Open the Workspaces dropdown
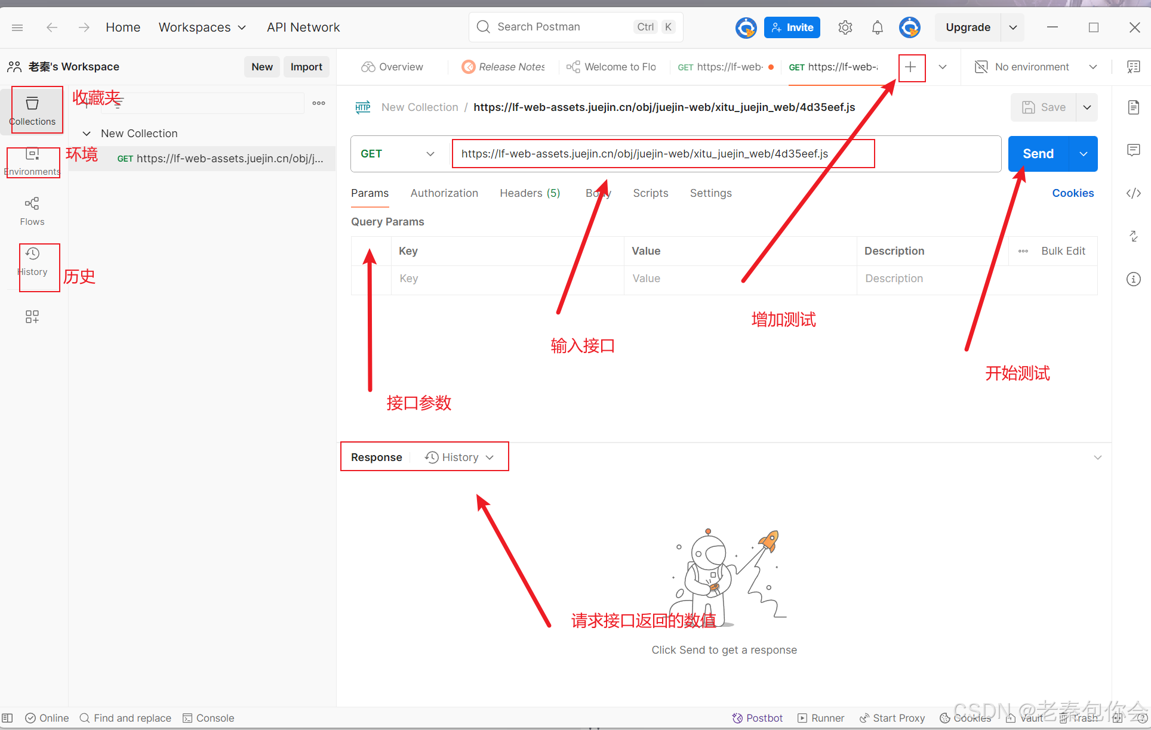Image resolution: width=1151 pixels, height=730 pixels. (x=202, y=27)
